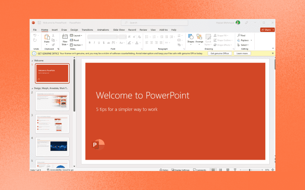The image size is (305, 190).
Task: Click the Share button
Action: [x=266, y=30]
